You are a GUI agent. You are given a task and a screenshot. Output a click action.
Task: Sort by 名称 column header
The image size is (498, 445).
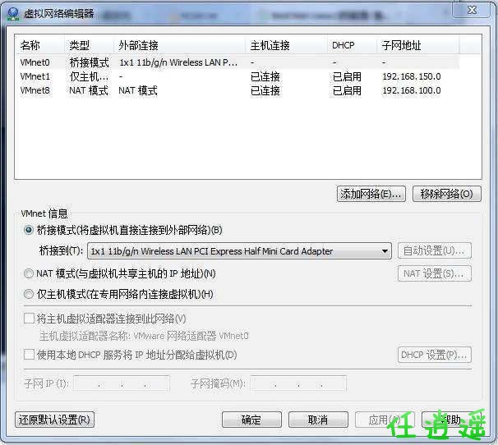point(39,45)
